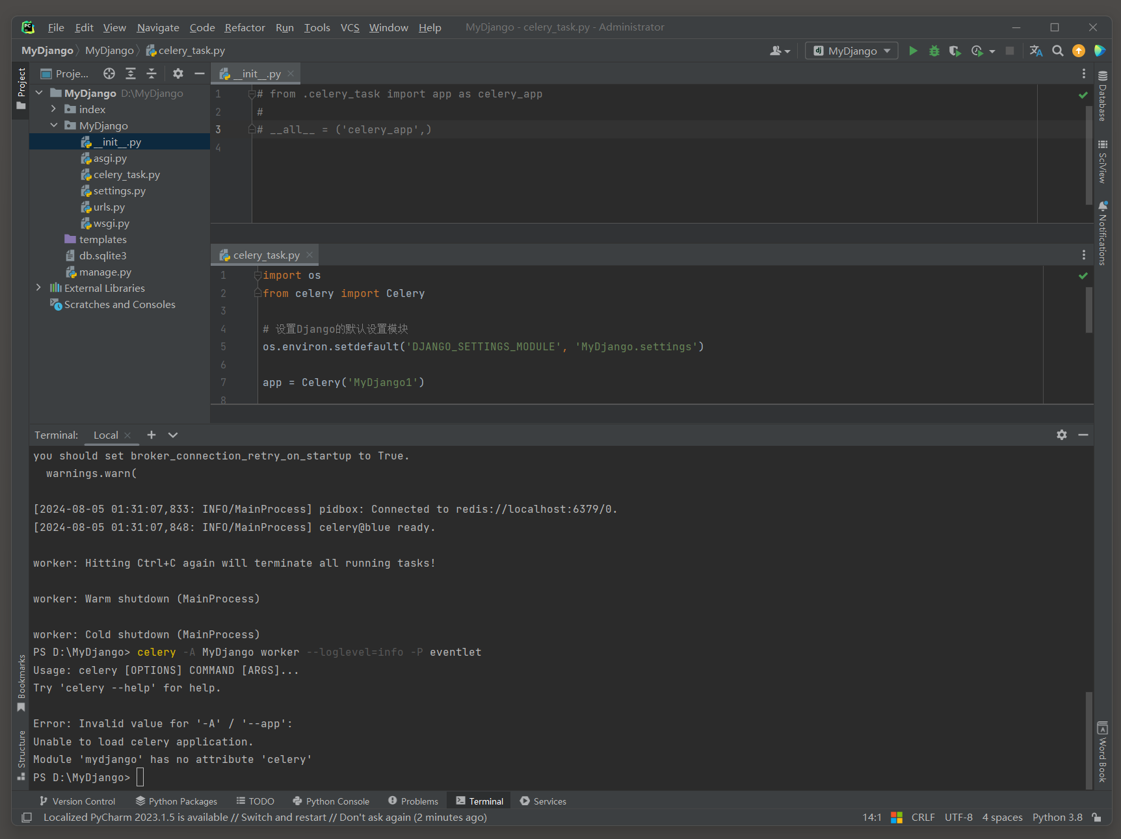Viewport: 1121px width, 839px height.
Task: Open Version Control tool window
Action: [x=77, y=801]
